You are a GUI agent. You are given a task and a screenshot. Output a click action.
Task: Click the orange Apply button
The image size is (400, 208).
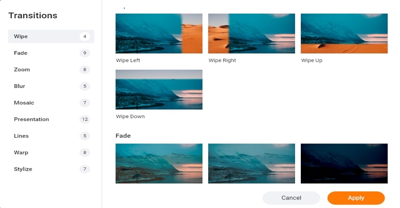tap(356, 198)
